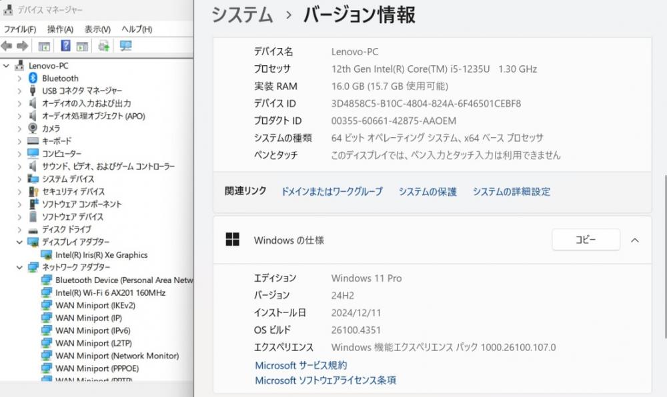Click the システム デバイス folder icon
Screen dimensions: 667x397
tap(33, 179)
